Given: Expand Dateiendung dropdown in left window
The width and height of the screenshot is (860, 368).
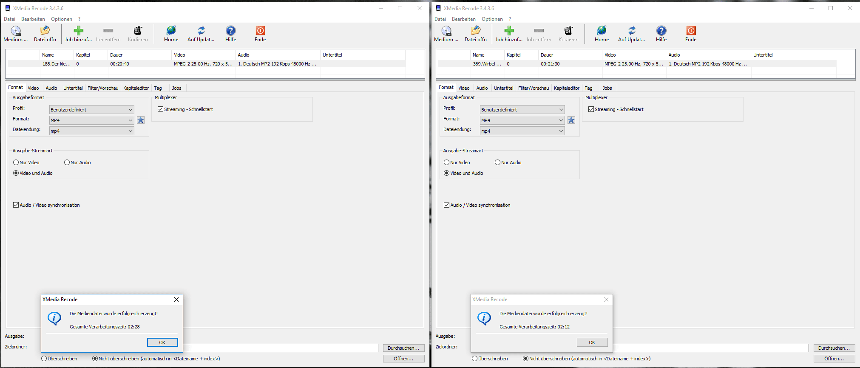Looking at the screenshot, I should pyautogui.click(x=130, y=131).
